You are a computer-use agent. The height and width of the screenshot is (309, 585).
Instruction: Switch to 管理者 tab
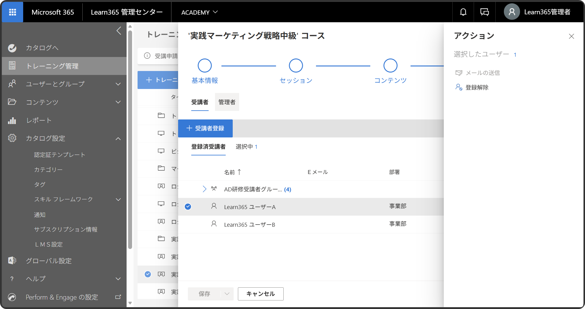coord(227,102)
